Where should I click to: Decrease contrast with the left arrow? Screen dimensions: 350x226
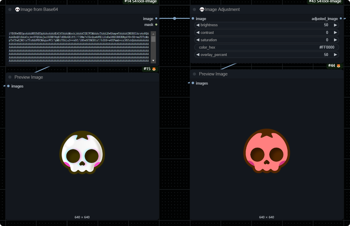(x=198, y=32)
